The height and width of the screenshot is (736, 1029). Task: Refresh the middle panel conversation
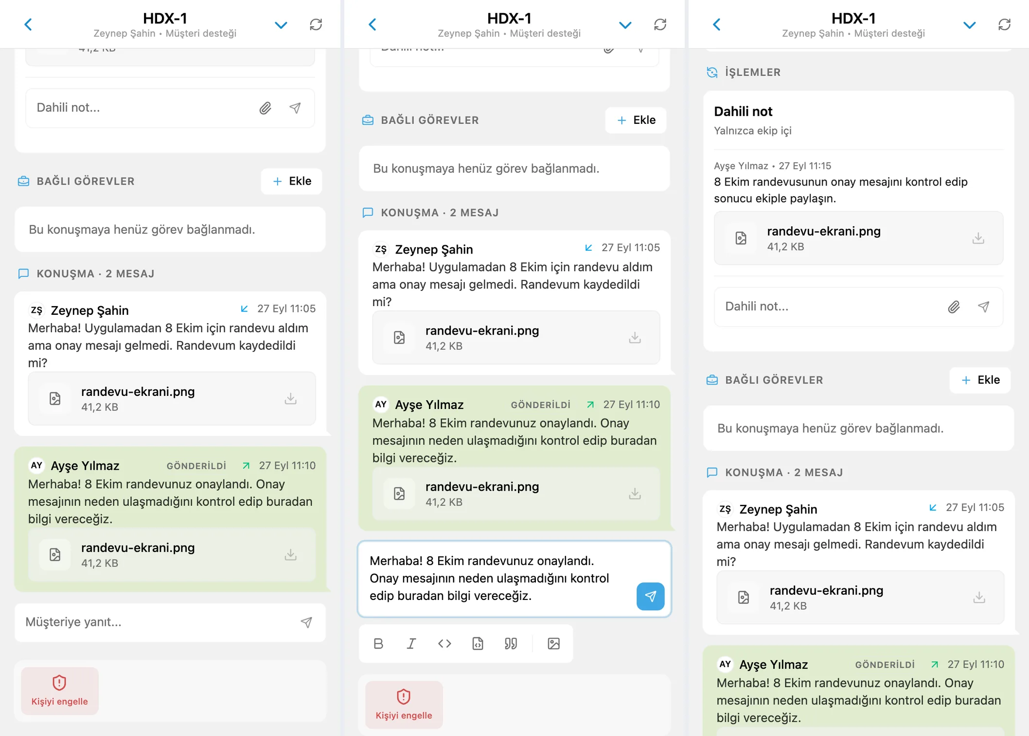pyautogui.click(x=660, y=25)
